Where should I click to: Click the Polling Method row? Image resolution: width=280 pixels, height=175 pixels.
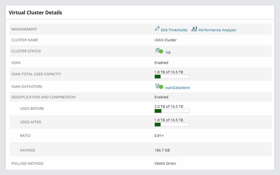(x=27, y=163)
